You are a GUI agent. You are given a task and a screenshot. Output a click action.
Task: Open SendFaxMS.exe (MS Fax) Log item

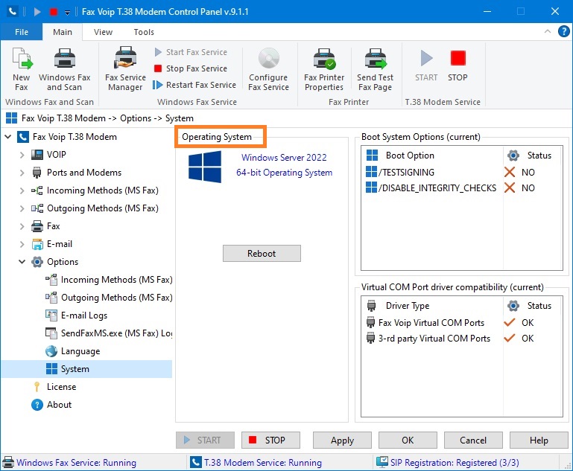coord(116,333)
